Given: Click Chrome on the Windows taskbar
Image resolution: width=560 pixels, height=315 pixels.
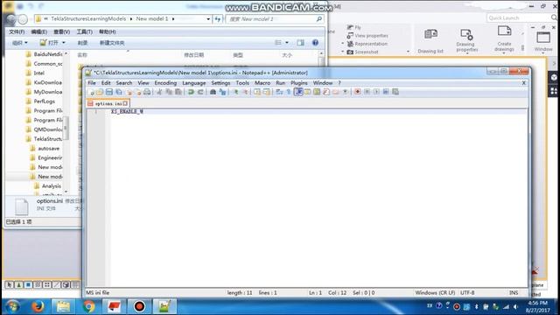Looking at the screenshot, I should point(88,306).
